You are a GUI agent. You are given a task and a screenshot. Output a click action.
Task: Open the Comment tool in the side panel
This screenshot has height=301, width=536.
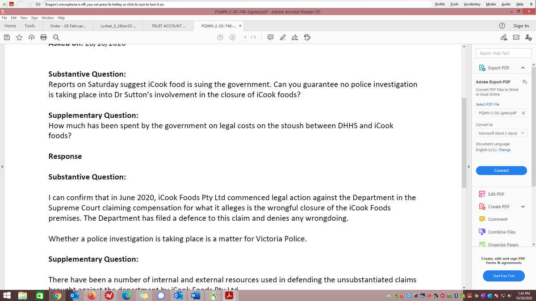tap(498, 219)
